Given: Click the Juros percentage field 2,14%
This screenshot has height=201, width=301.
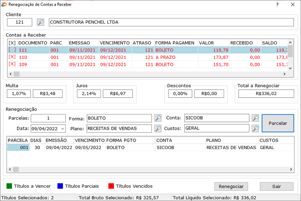Looking at the screenshot, I should click(89, 94).
